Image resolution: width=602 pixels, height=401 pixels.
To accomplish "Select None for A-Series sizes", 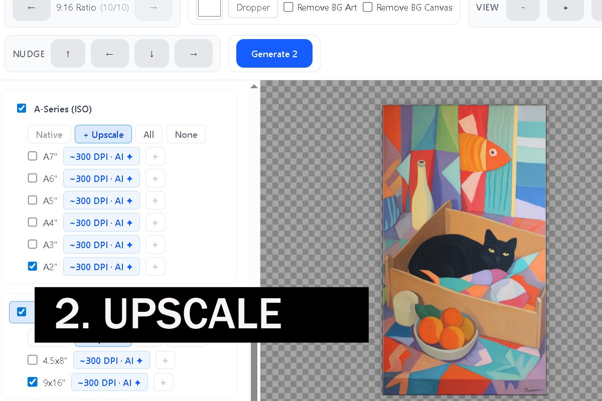I will pos(186,134).
